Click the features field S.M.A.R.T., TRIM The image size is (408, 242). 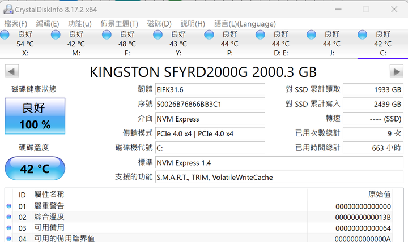coord(279,178)
